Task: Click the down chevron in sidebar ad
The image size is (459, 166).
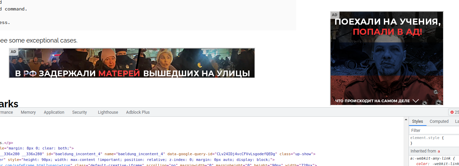Action: (x=416, y=101)
